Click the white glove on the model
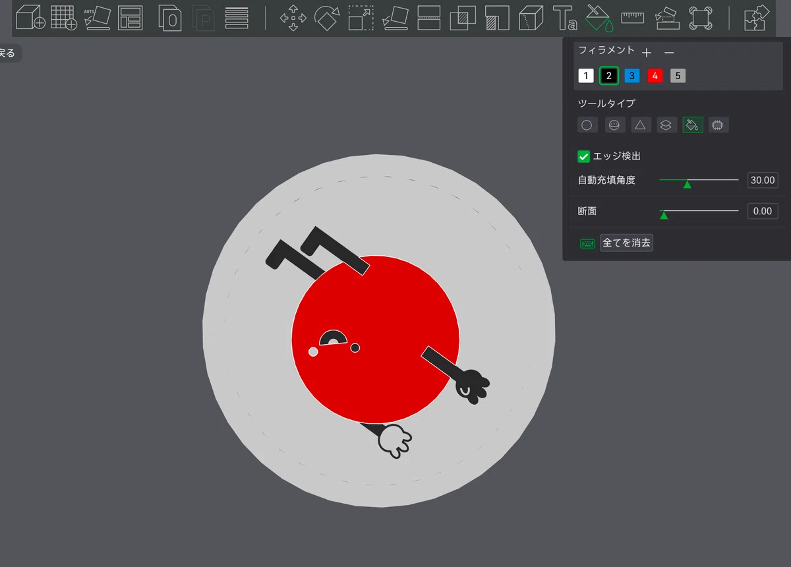The height and width of the screenshot is (567, 791). coord(395,441)
